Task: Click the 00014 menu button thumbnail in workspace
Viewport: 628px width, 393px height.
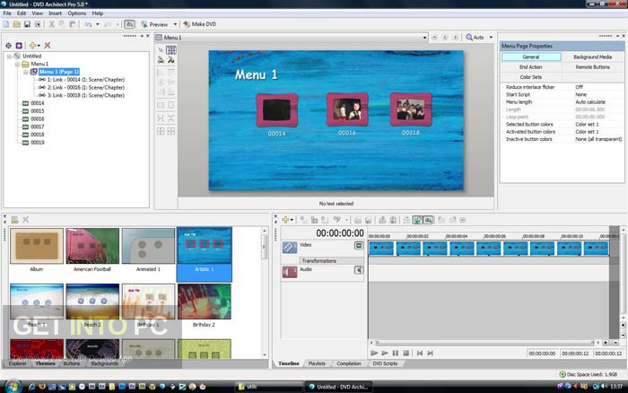Action: [x=276, y=110]
